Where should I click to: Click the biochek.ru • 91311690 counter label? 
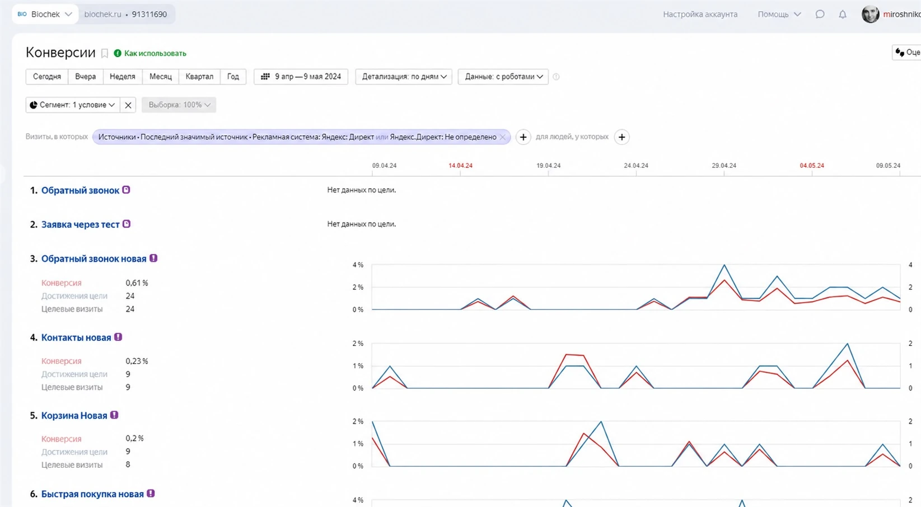125,14
